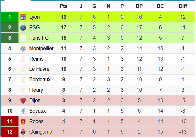The width and height of the screenshot is (196, 138).
Task: Click the PSG club logo
Action: [x=23, y=28]
